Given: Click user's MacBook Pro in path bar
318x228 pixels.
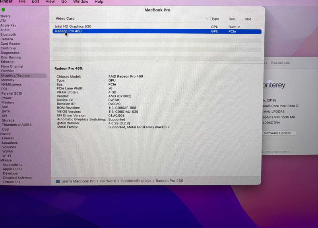Looking at the screenshot, I should [78, 181].
